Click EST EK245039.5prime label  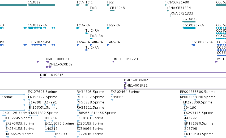tap(20, 123)
